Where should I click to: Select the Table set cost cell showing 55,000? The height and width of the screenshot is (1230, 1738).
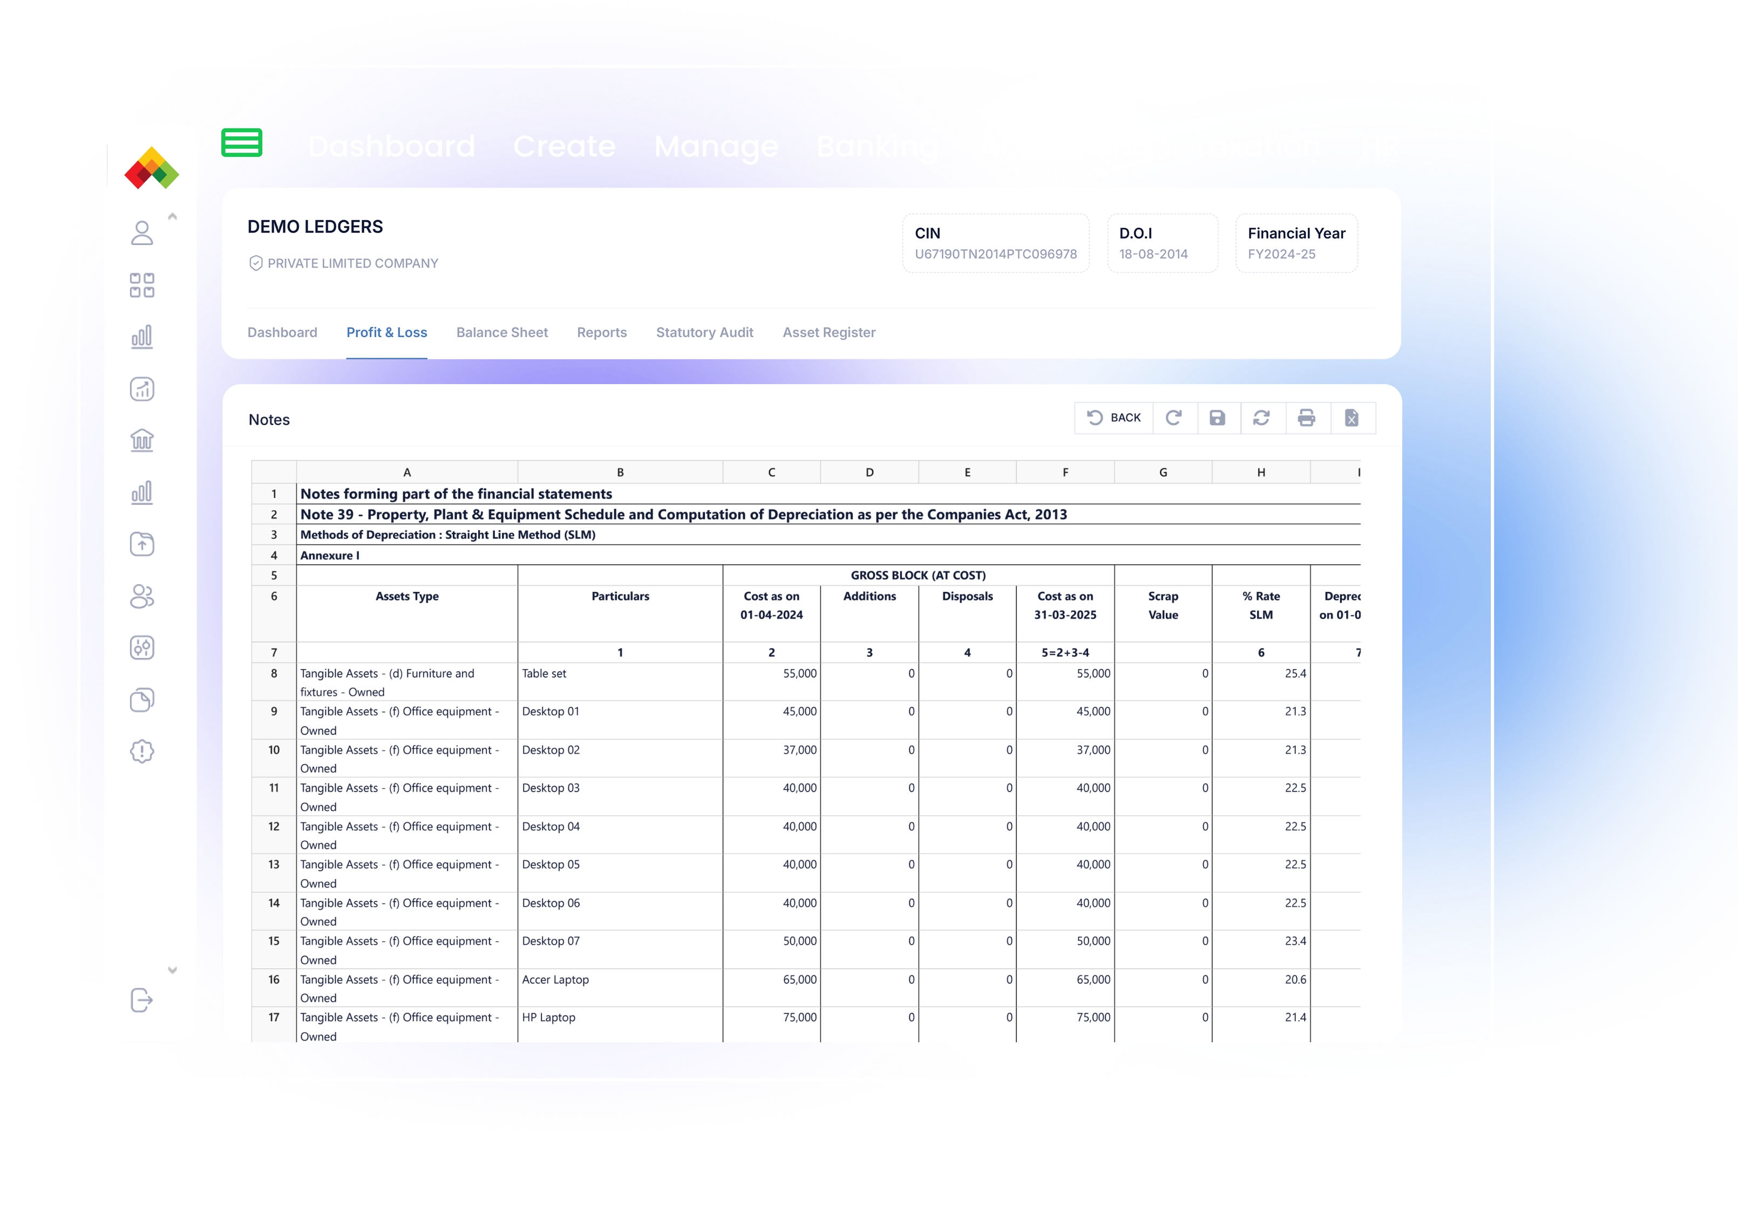771,673
